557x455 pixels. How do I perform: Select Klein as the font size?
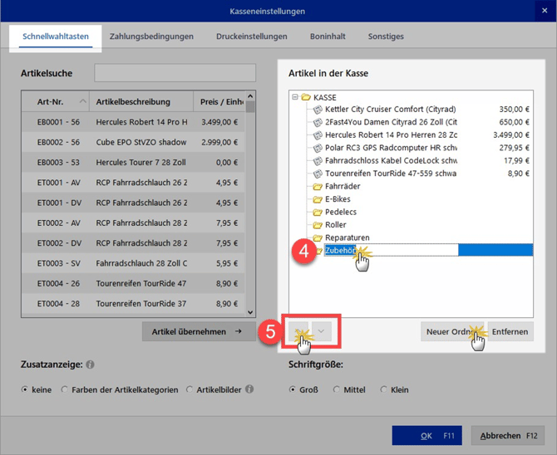[384, 389]
